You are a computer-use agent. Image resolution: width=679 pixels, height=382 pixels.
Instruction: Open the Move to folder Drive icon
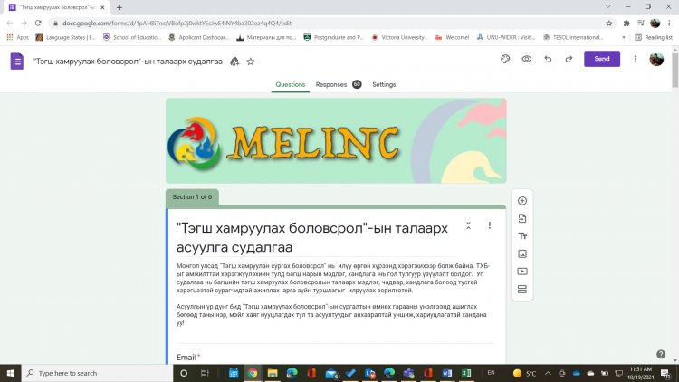tap(234, 62)
